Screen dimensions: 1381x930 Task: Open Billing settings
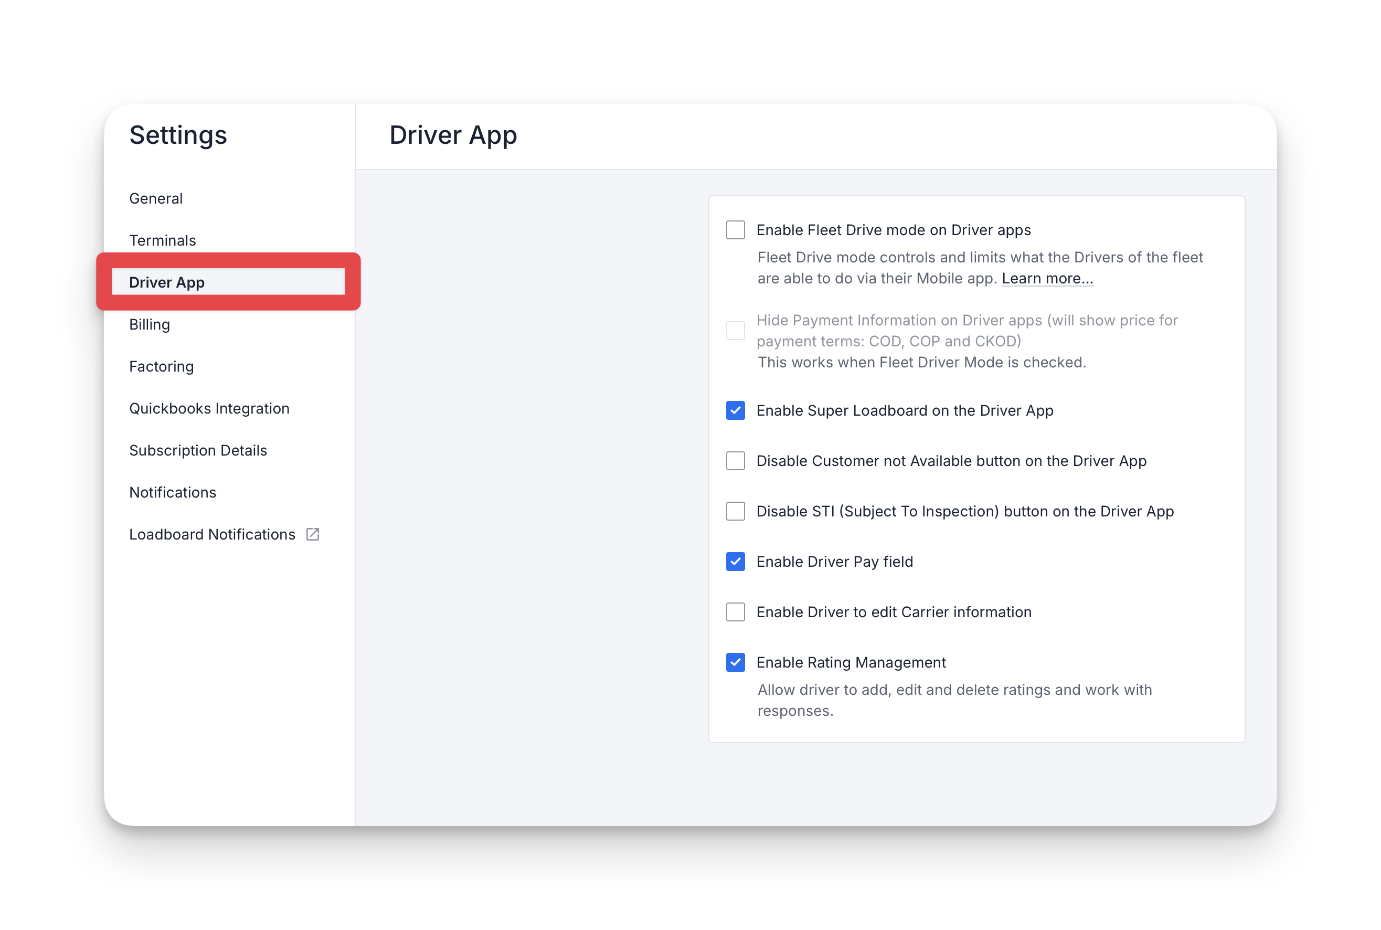click(150, 324)
